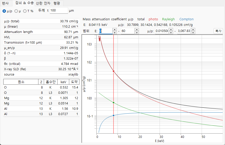Click the 흡수단 column header
The height and width of the screenshot is (145, 225).
click(x=51, y=82)
